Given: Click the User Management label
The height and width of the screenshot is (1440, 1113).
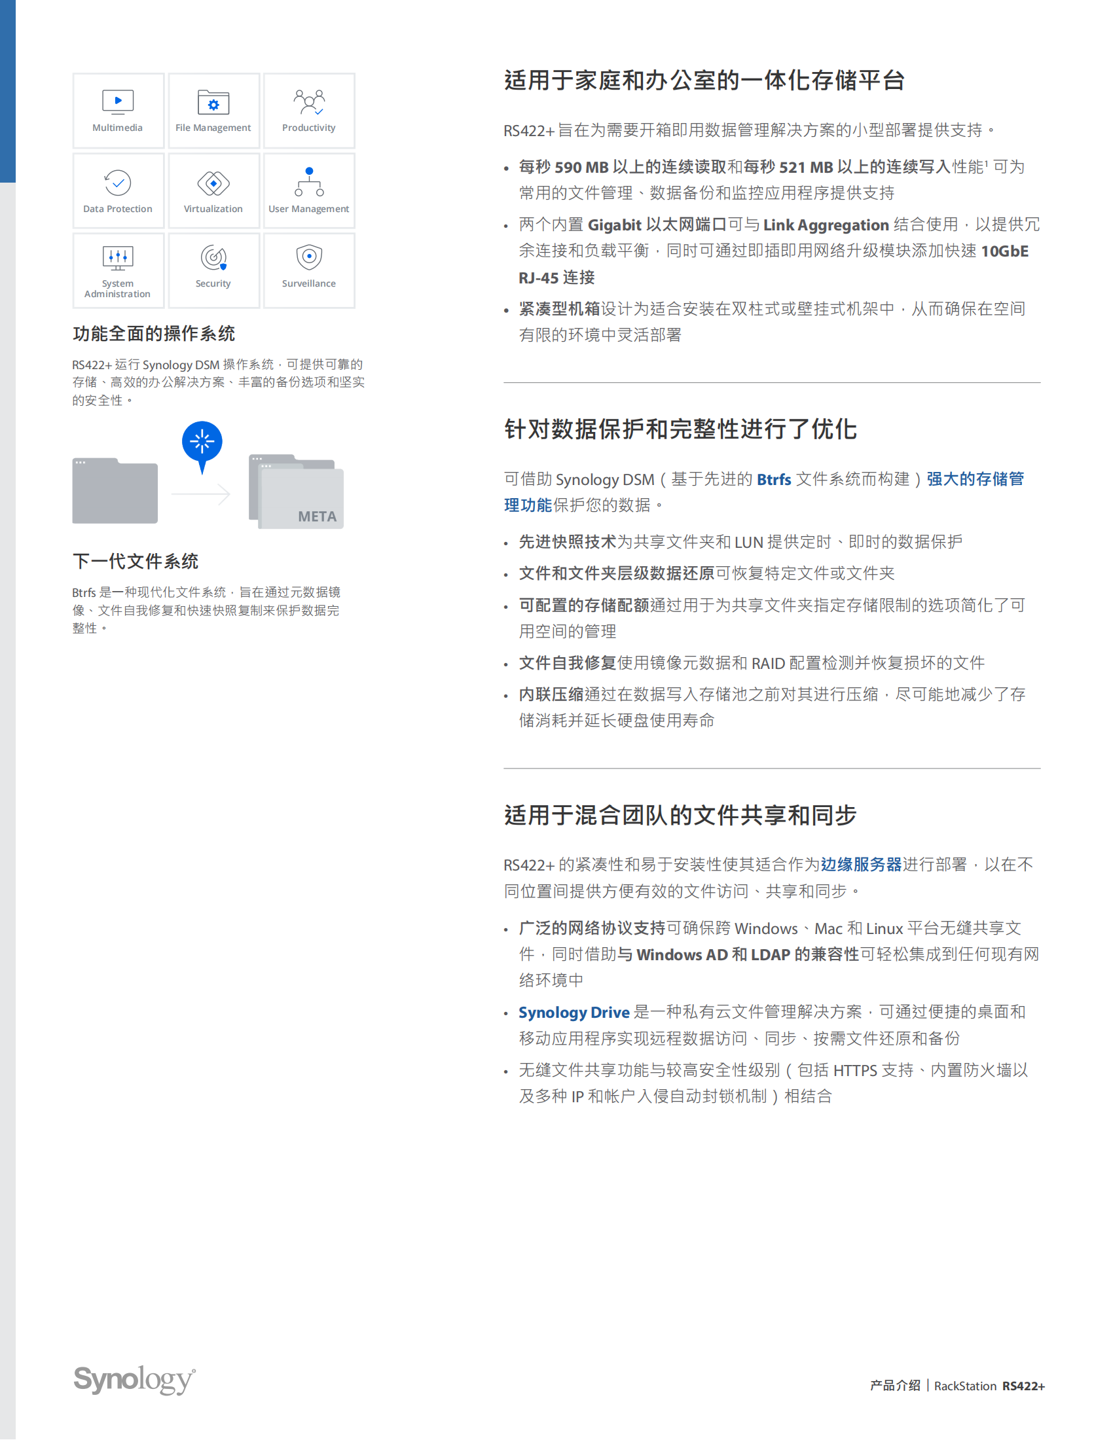Looking at the screenshot, I should 308,209.
